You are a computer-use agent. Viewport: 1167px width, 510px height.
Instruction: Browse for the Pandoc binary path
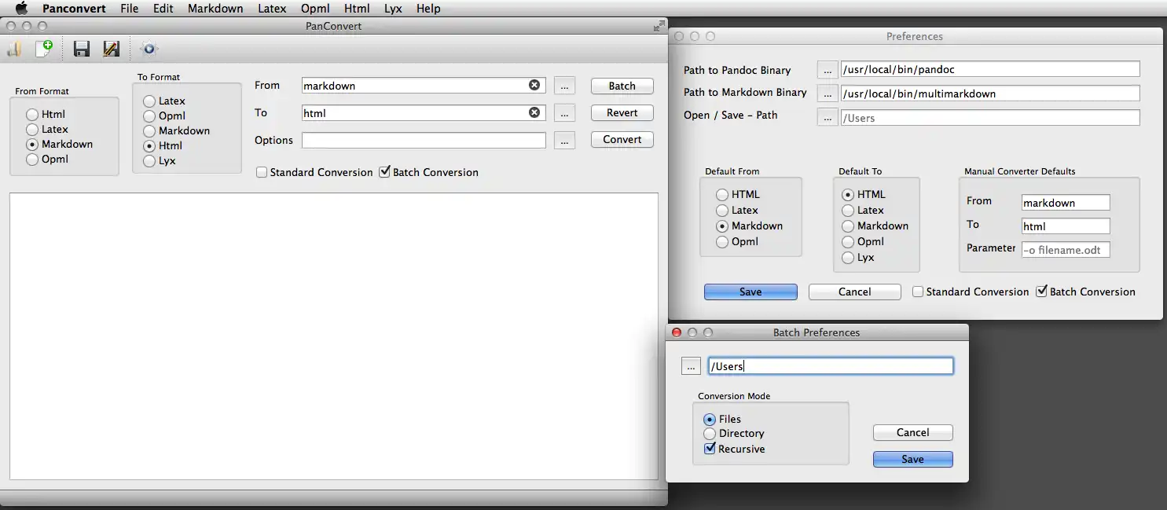coord(828,70)
